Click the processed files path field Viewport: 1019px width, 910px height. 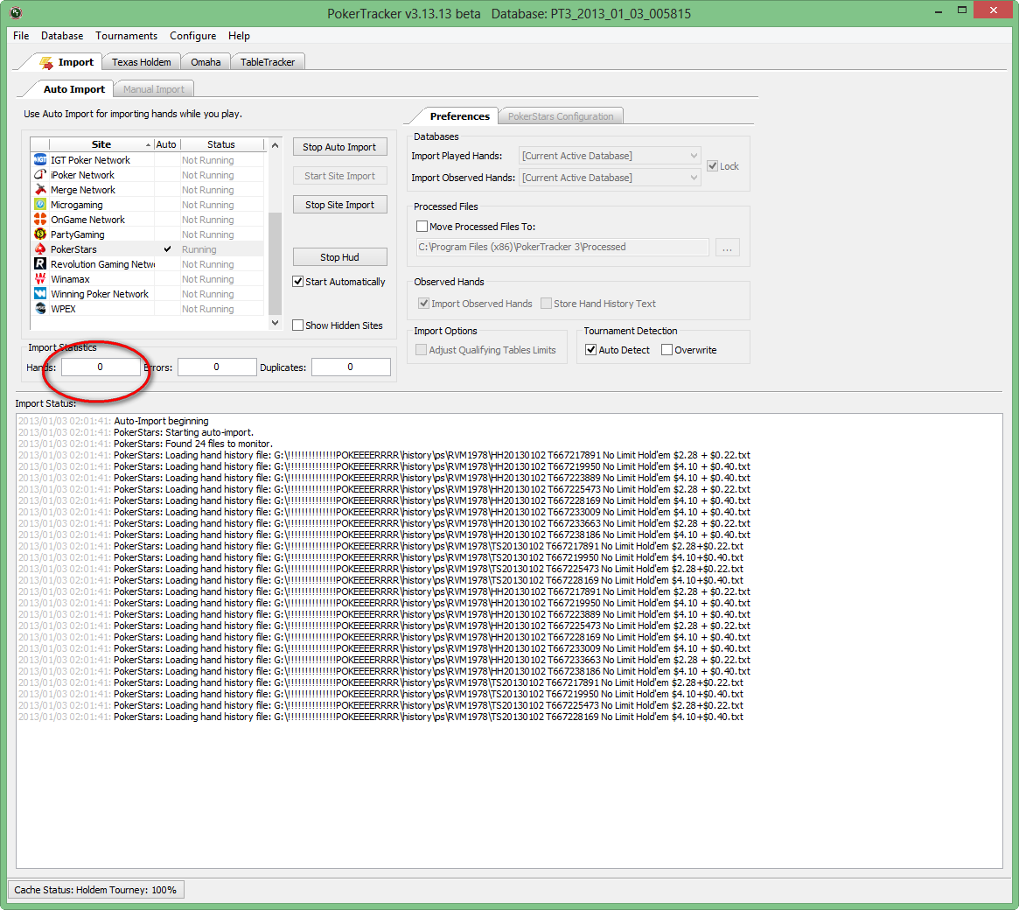[x=562, y=247]
